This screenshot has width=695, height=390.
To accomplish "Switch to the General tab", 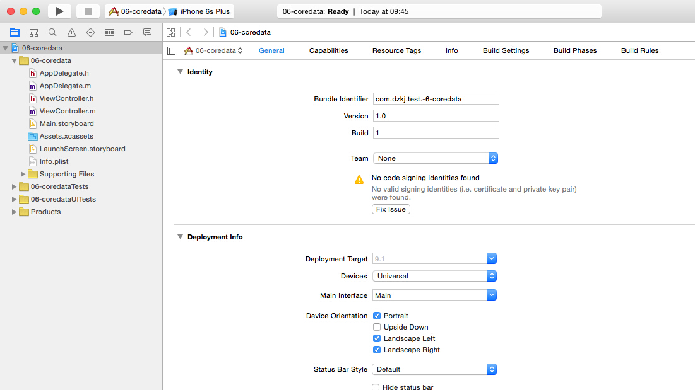I will 271,50.
